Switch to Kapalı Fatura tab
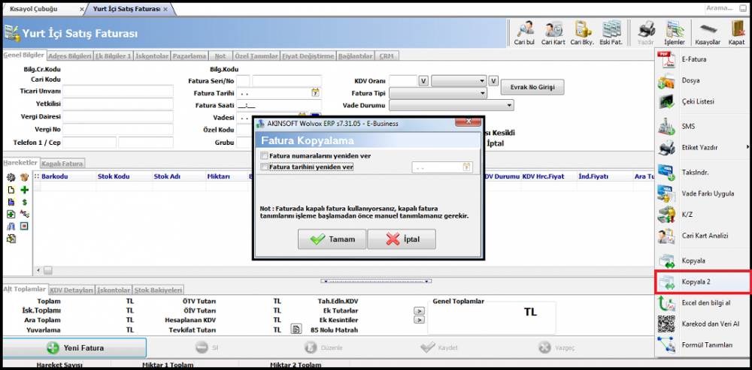This screenshot has height=370, width=752. click(x=62, y=163)
